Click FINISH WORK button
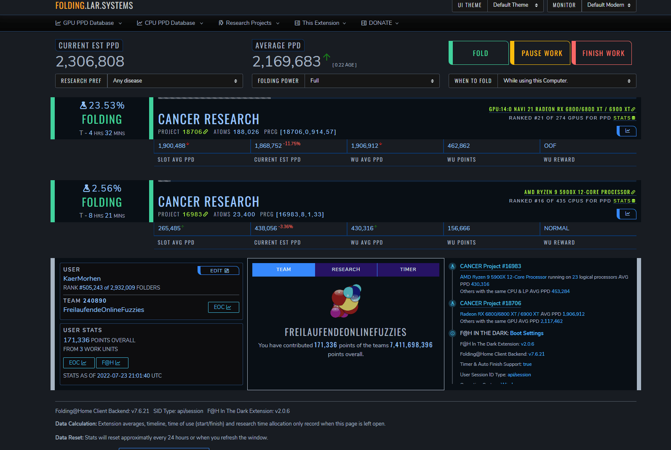The image size is (671, 450). (x=602, y=53)
